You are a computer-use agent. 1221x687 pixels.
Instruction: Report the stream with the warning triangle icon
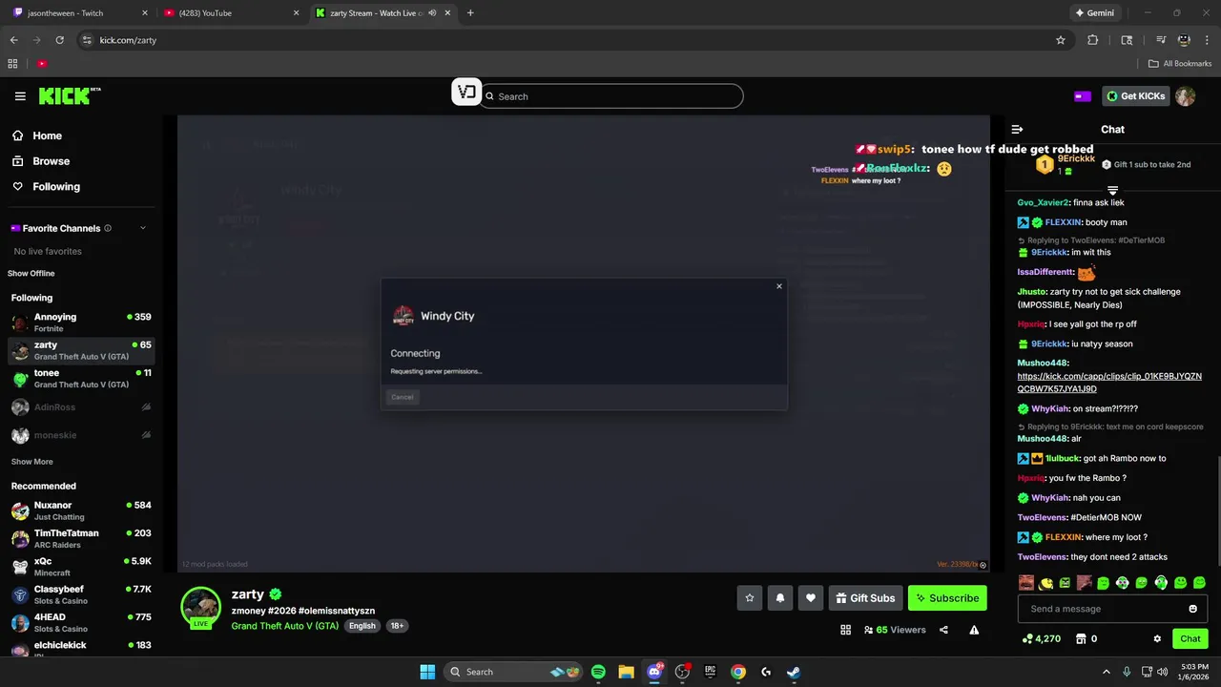(x=974, y=630)
